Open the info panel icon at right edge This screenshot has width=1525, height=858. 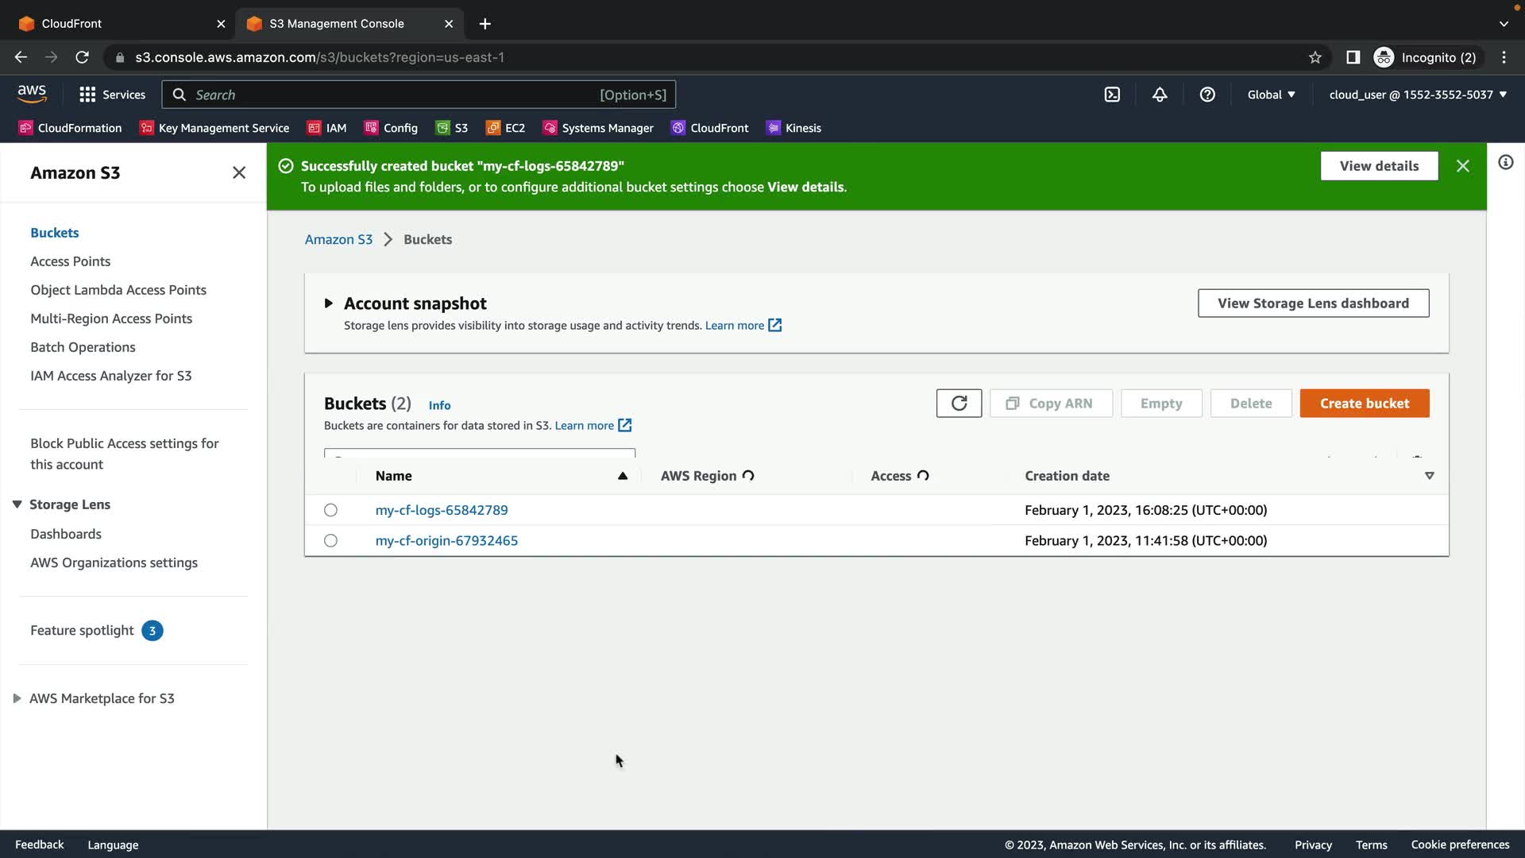click(1505, 163)
